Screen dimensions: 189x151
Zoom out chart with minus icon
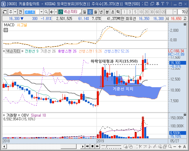tap(175, 147)
